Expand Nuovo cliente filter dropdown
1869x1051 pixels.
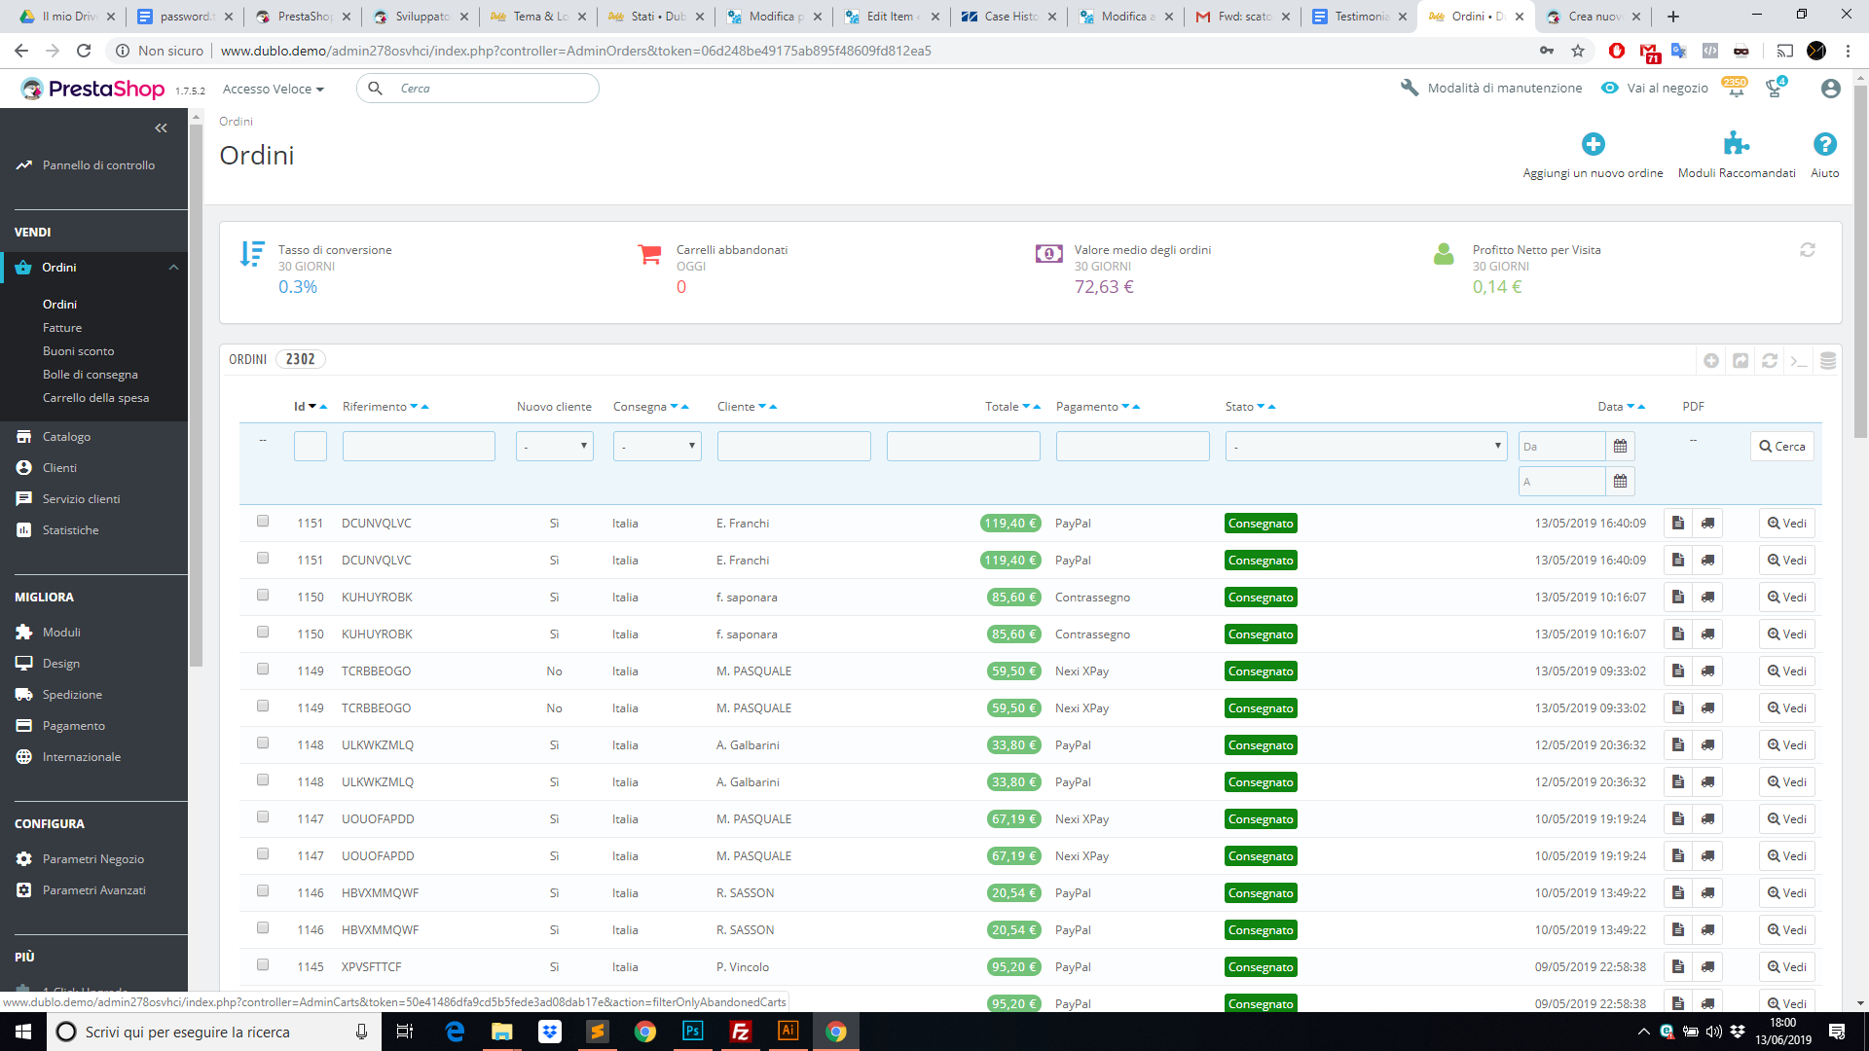coord(554,447)
